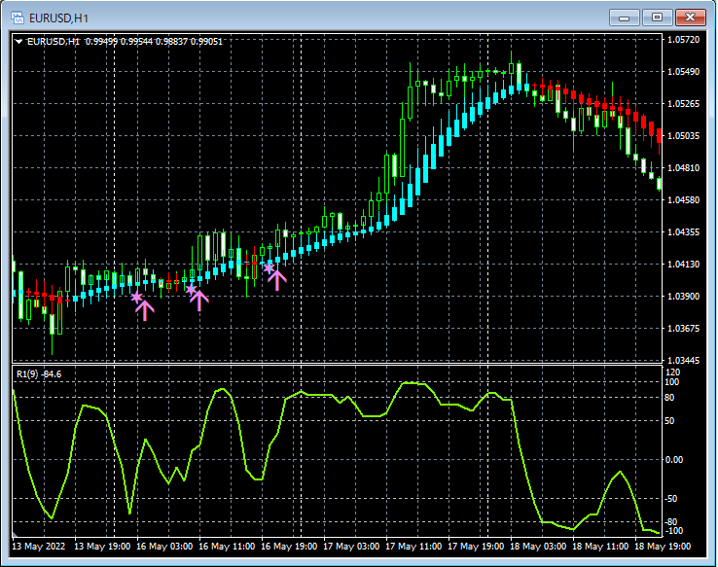Click price level 1.05265 on the price scale
Viewport: 718px width, 567px height.
click(x=684, y=103)
